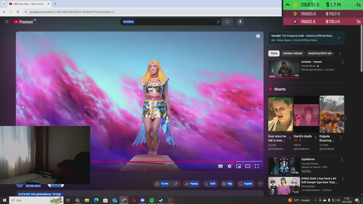
Task: Reload the page in Chrome
Action: [x=18, y=12]
